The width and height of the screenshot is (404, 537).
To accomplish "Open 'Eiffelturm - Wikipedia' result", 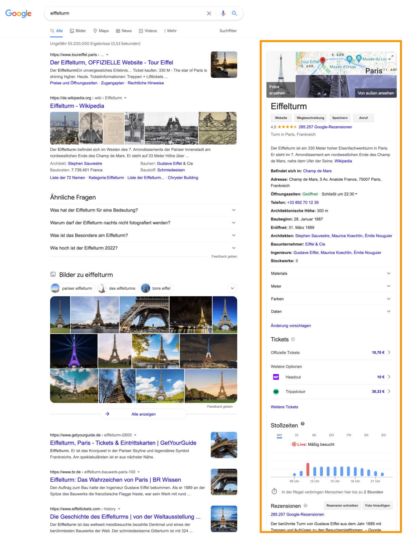I will 77,106.
